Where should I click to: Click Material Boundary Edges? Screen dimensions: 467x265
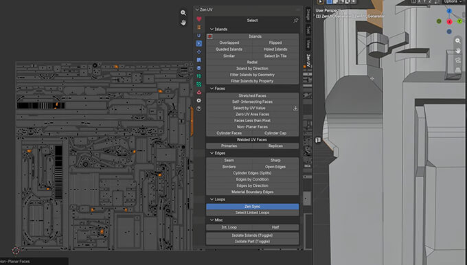pos(252,192)
